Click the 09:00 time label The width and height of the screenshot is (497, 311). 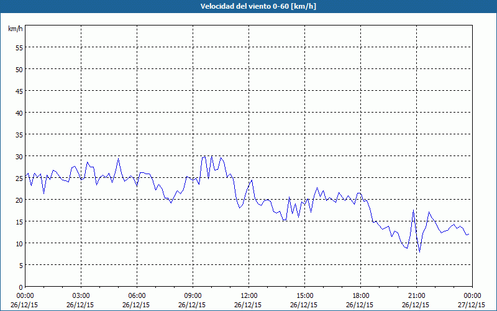pyautogui.click(x=193, y=296)
